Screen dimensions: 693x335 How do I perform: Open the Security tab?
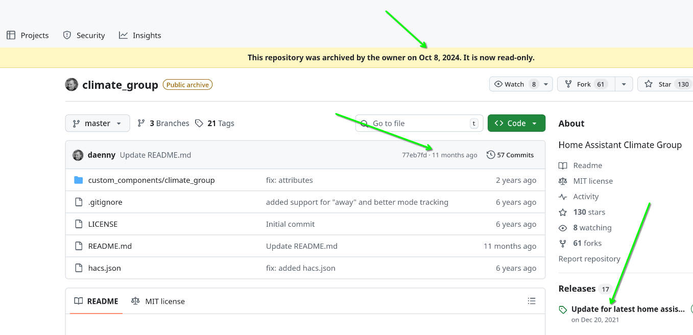point(84,35)
